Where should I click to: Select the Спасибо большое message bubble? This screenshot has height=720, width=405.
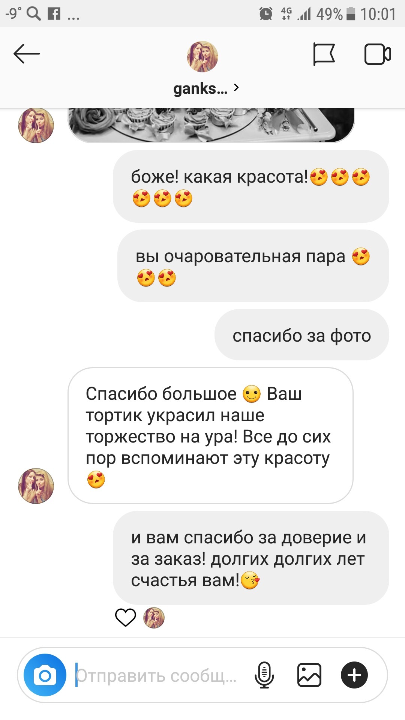pos(210,435)
